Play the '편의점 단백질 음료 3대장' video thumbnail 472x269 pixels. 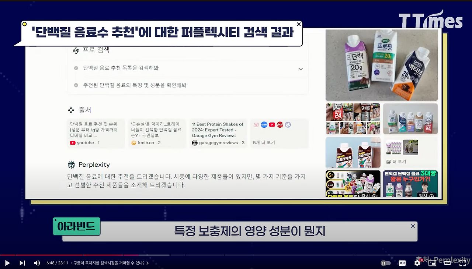click(410, 184)
